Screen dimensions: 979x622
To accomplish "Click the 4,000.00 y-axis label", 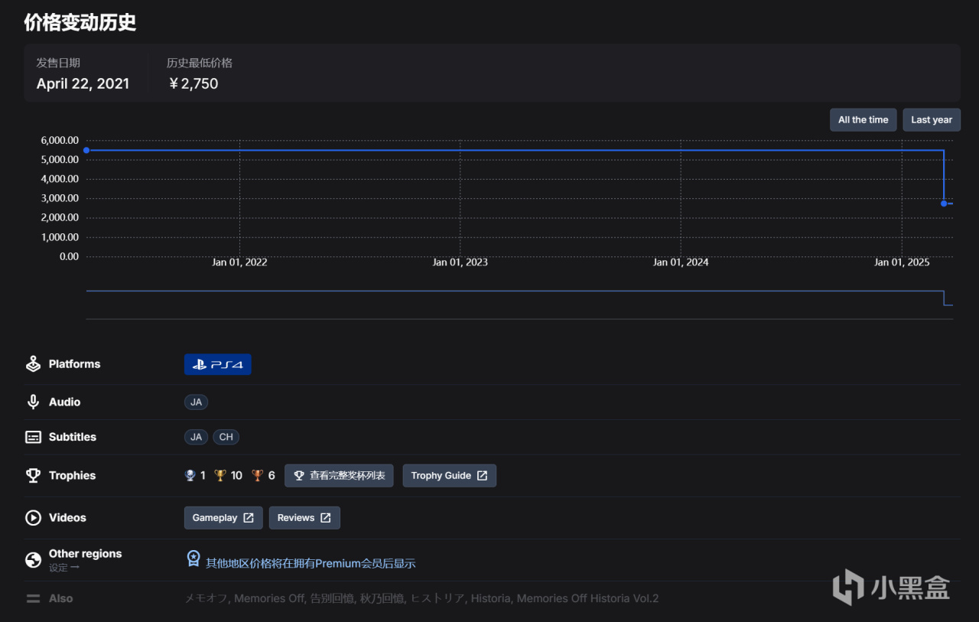I will click(60, 179).
